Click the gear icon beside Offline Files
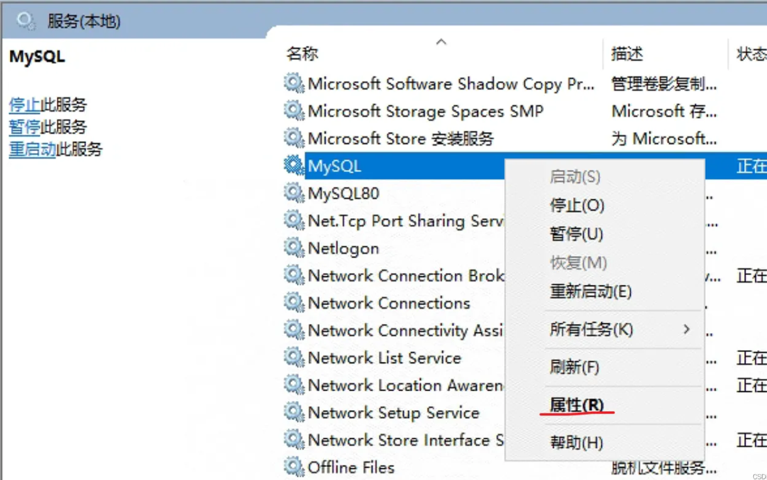 click(294, 467)
